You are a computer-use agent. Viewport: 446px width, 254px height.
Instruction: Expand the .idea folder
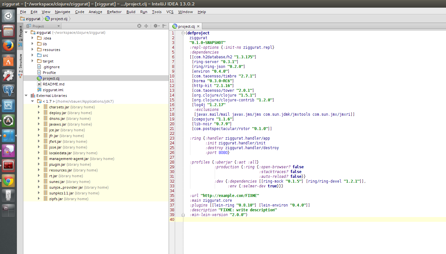point(33,38)
